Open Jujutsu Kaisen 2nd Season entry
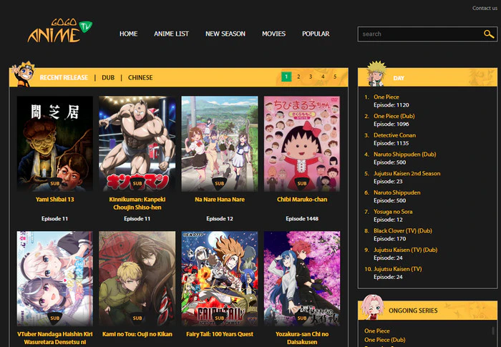This screenshot has width=501, height=347. (x=407, y=173)
